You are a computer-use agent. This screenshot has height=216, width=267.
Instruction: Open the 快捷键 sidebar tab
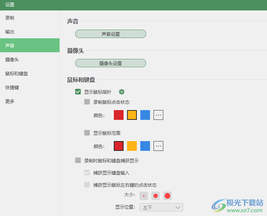[x=30, y=87]
